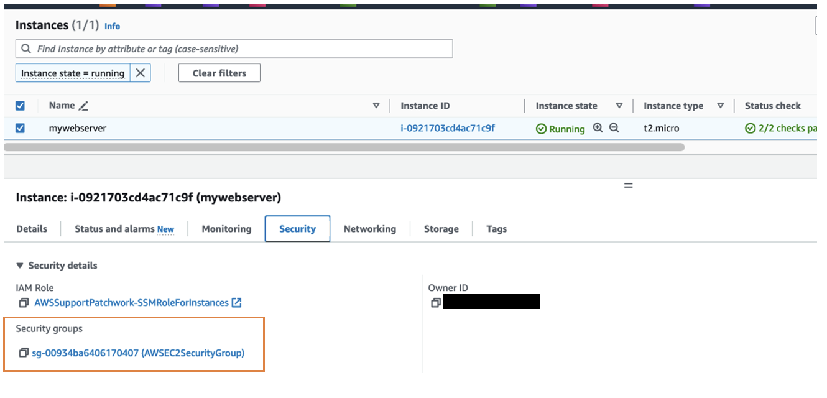Uncheck the select-all checkbox in header
Image resolution: width=827 pixels, height=398 pixels.
pyautogui.click(x=19, y=105)
